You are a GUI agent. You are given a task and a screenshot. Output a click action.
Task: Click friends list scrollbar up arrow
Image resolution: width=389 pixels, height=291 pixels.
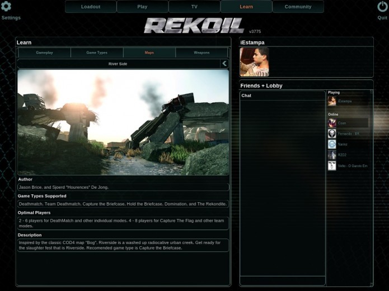pos(372,92)
